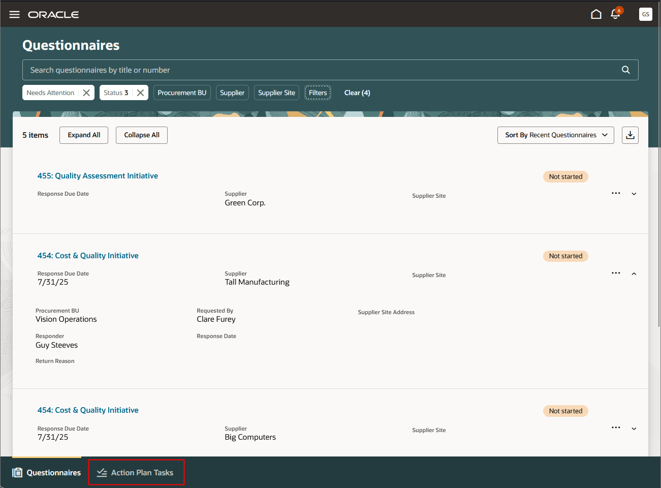
Task: Open the Procurement BU filter
Action: tap(182, 93)
